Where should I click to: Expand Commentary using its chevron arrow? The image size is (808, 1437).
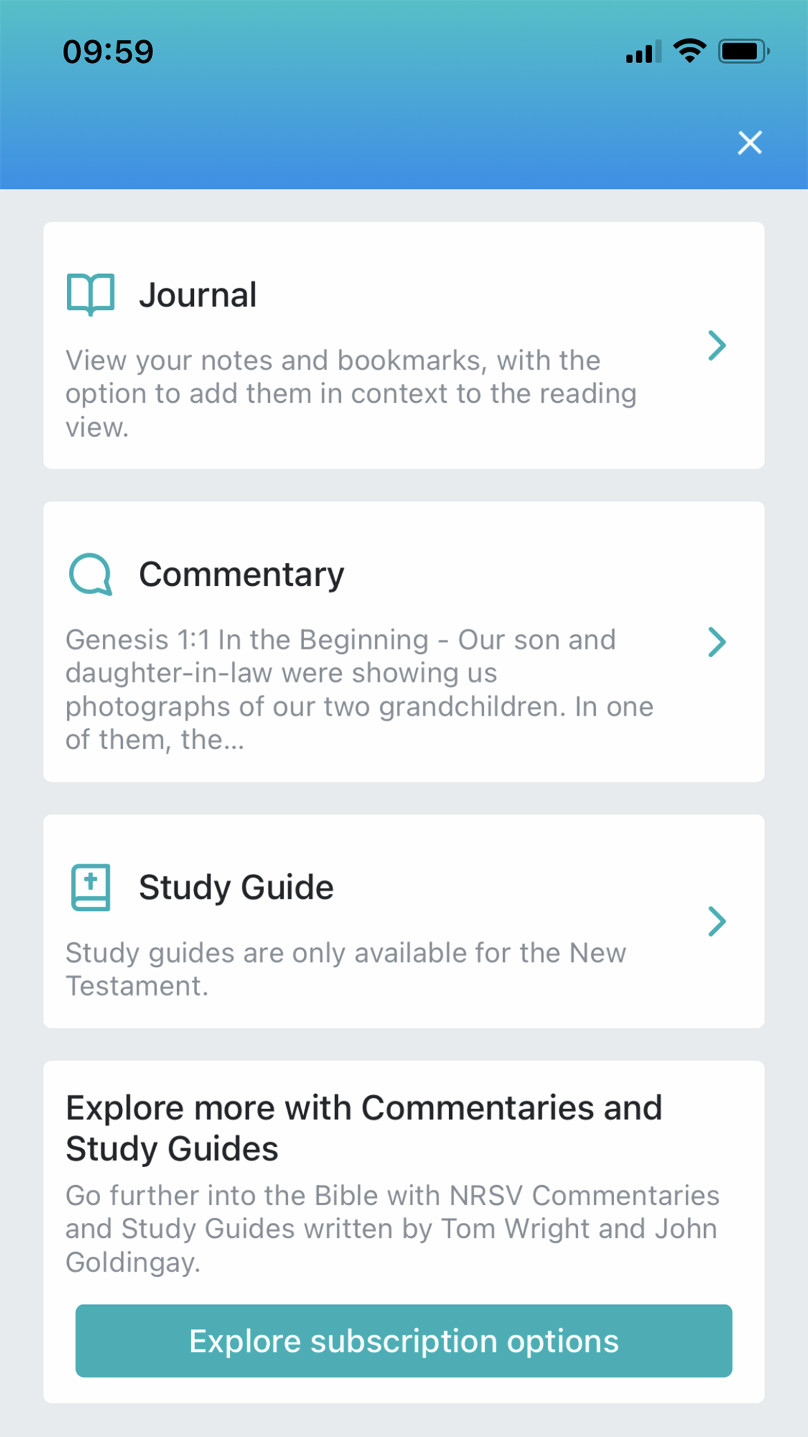tap(717, 642)
